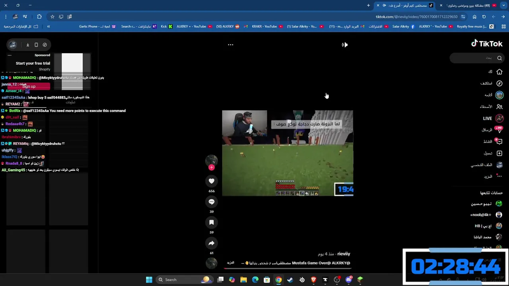Open the Profile item in the sidebar

coord(487,165)
